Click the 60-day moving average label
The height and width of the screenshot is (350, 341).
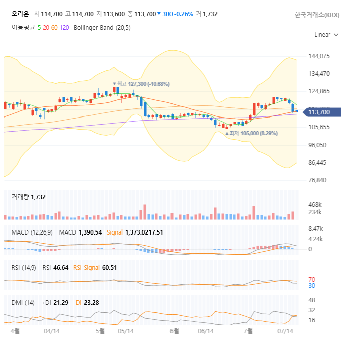click(54, 28)
